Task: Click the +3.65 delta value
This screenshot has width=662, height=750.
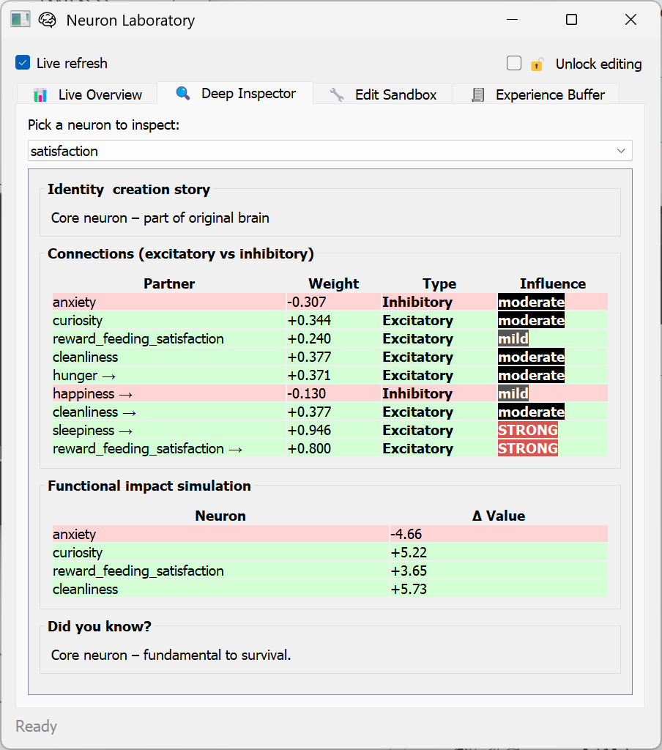Action: (x=409, y=571)
